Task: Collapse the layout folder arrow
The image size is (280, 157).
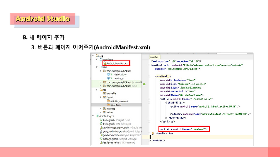Action: 101,97
